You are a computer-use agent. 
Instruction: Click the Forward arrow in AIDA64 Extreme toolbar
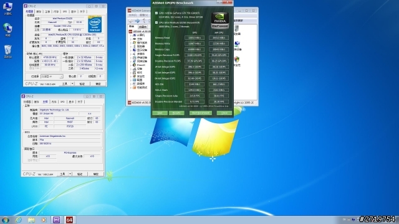pos(137,21)
